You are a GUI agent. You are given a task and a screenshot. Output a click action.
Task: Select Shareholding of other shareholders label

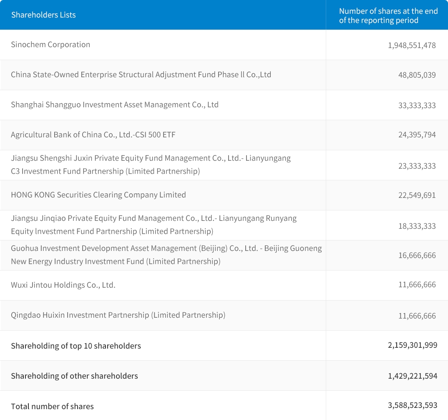pyautogui.click(x=74, y=376)
